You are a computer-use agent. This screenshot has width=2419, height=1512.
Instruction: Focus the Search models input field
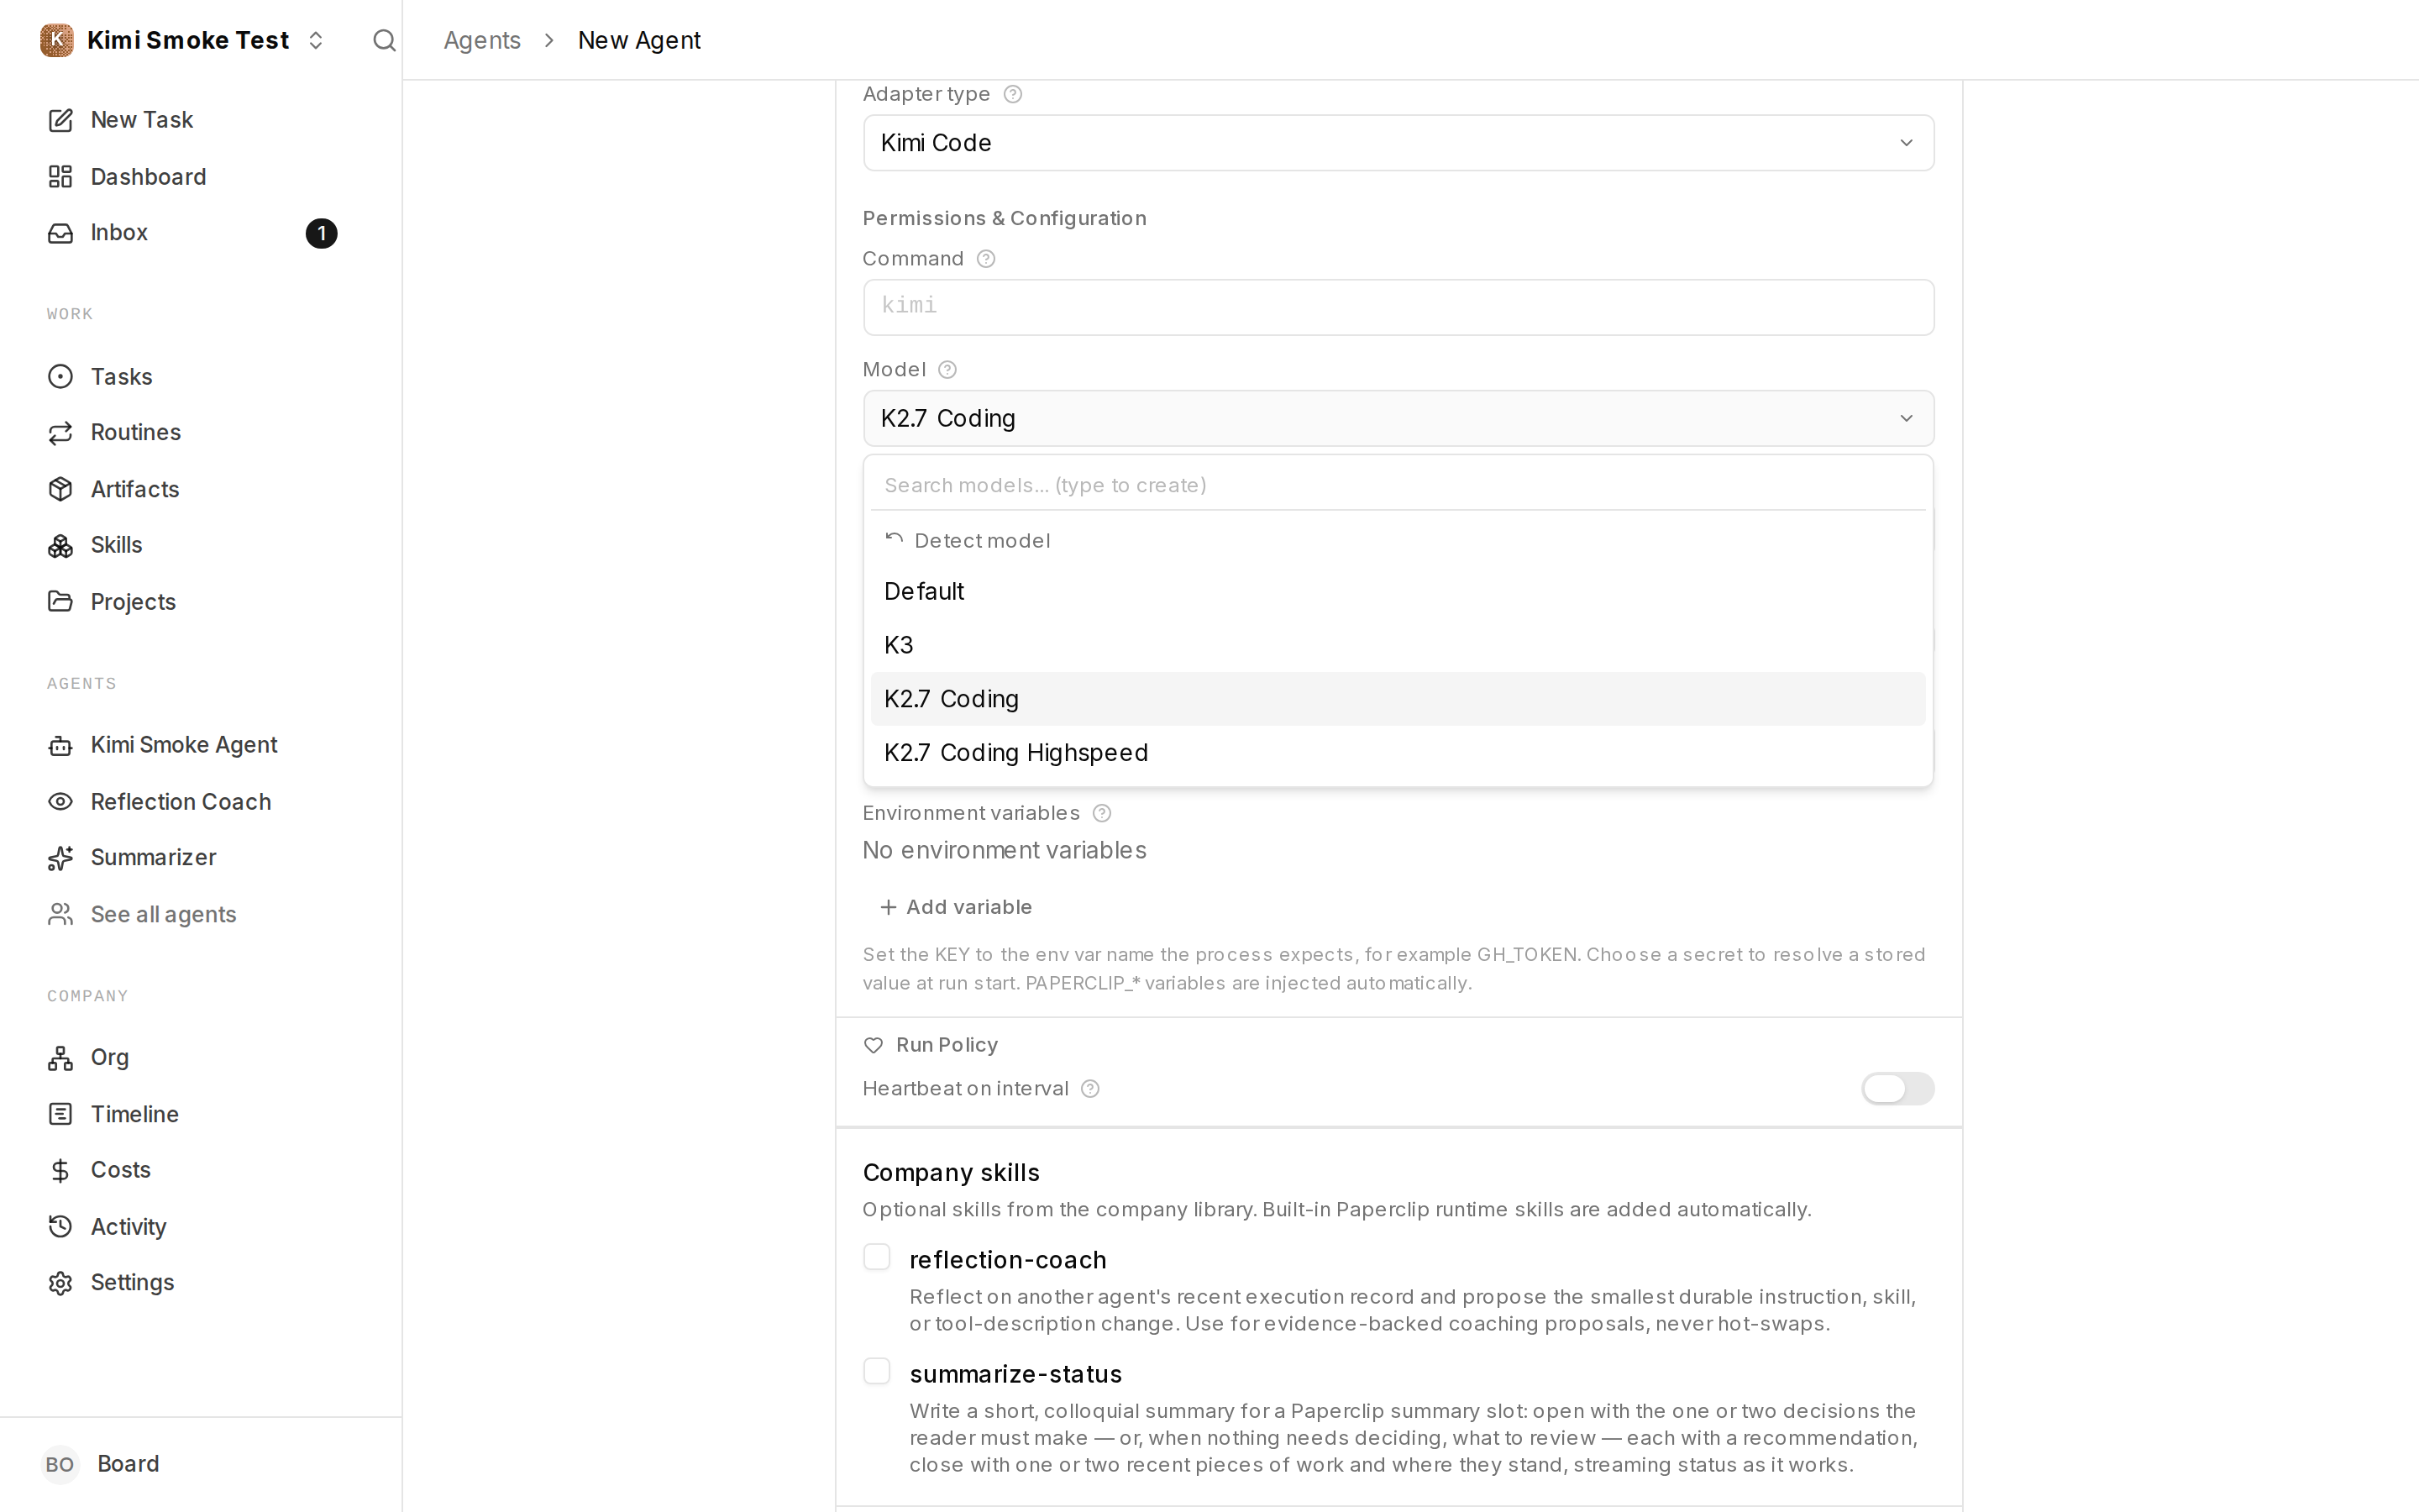1398,485
